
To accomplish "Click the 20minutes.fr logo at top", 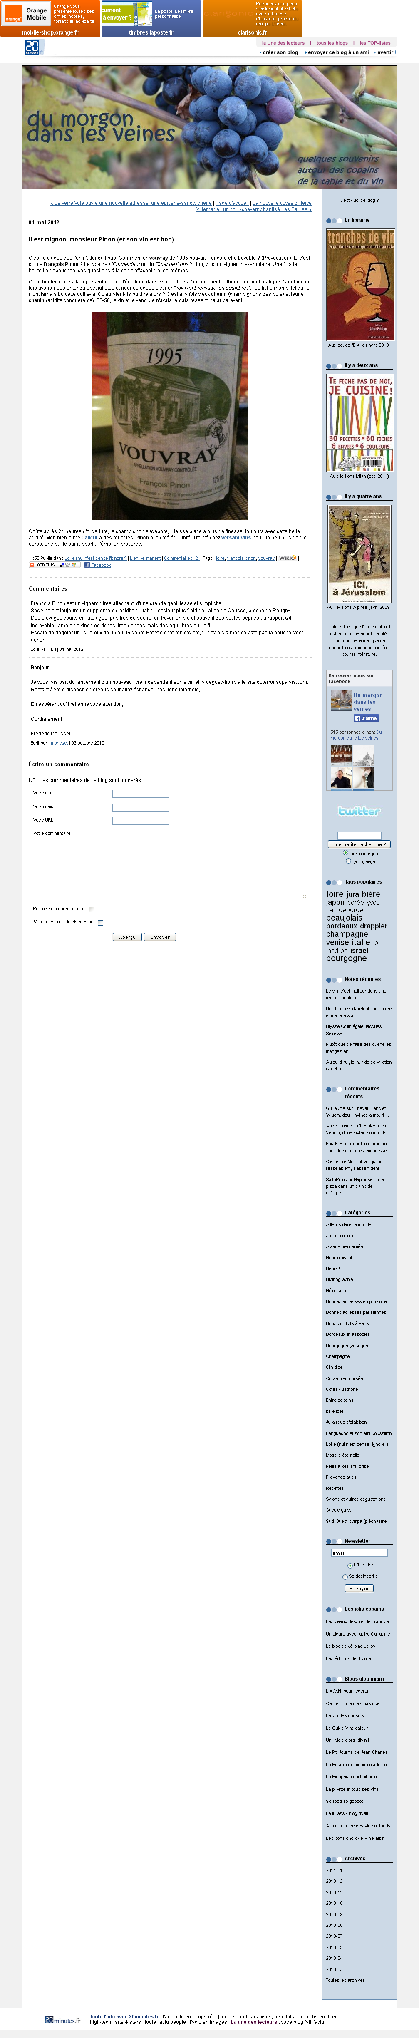I will point(33,47).
